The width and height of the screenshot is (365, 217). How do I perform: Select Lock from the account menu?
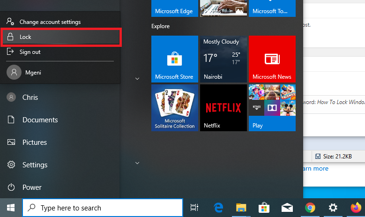(x=61, y=37)
